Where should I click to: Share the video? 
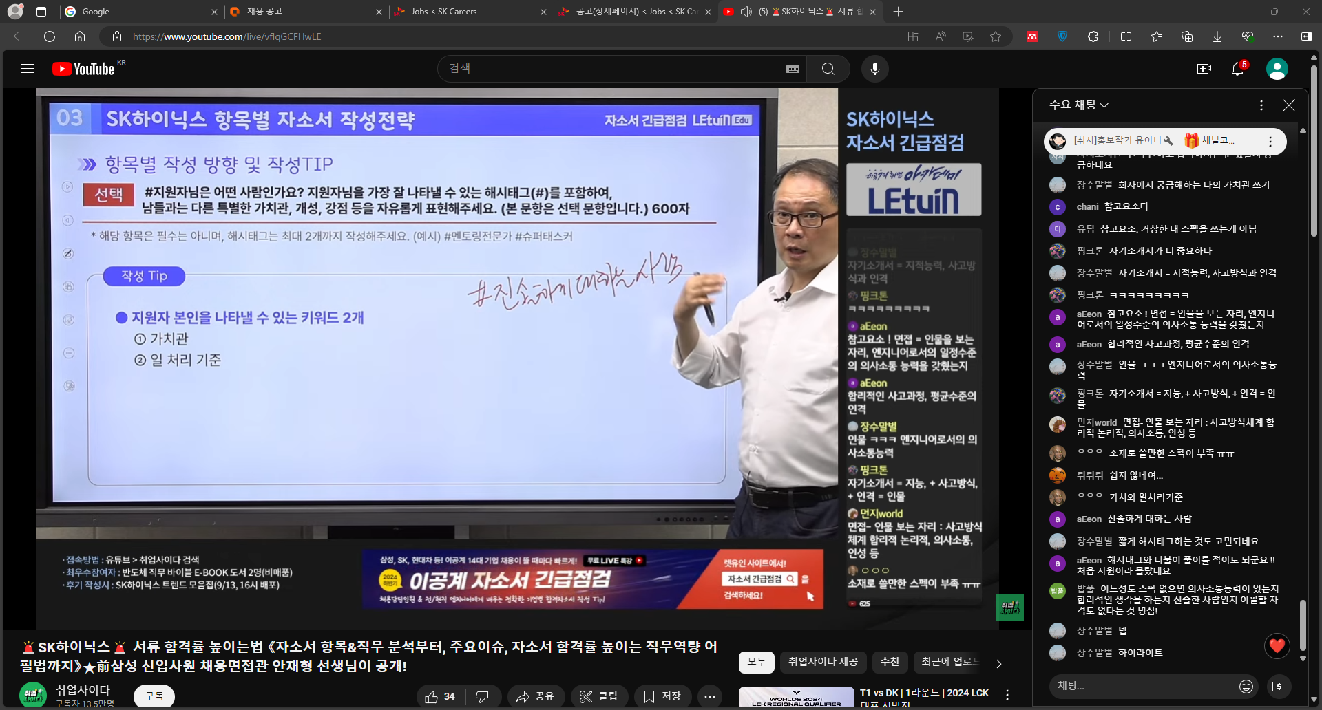tap(535, 697)
